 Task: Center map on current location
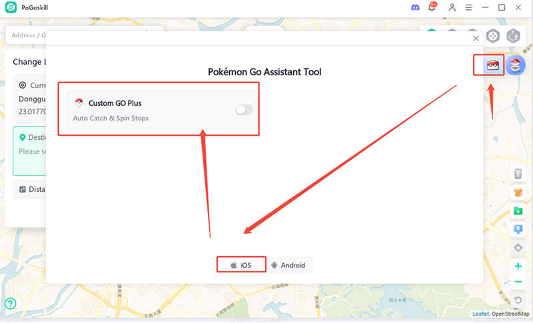[518, 248]
